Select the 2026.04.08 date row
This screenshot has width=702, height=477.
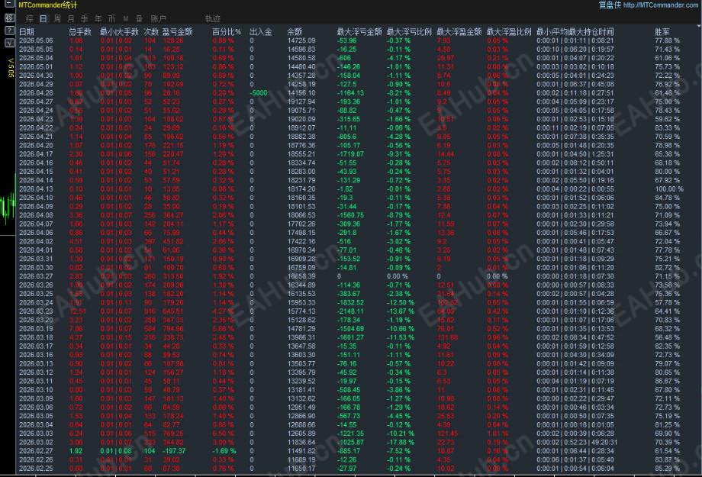point(36,215)
